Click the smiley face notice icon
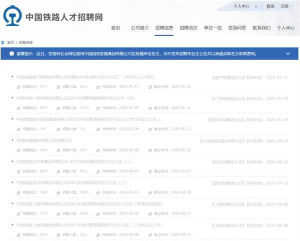This screenshot has width=300, height=241. click(11, 54)
